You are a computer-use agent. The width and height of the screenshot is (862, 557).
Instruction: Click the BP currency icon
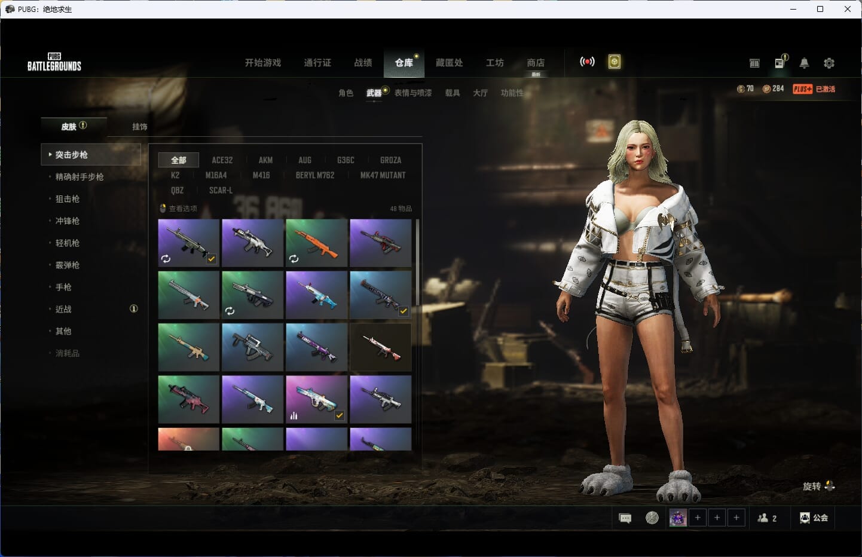click(x=766, y=89)
